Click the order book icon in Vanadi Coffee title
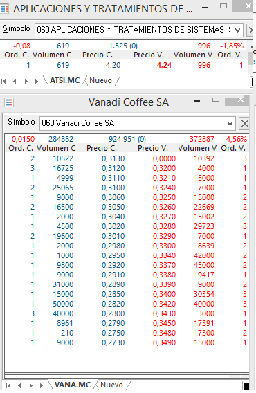This screenshot has width=256, height=393. pyautogui.click(x=9, y=102)
